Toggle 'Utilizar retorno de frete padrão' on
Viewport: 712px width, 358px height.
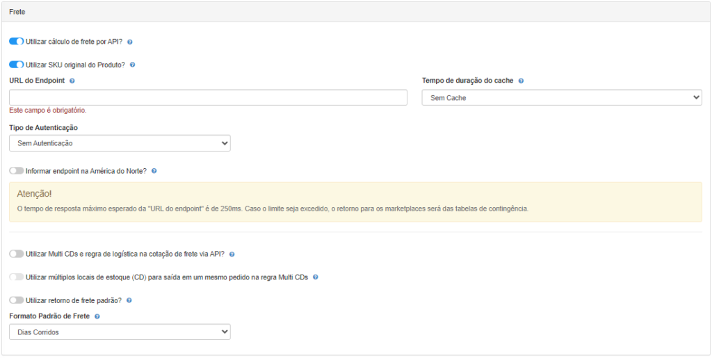[x=17, y=300]
